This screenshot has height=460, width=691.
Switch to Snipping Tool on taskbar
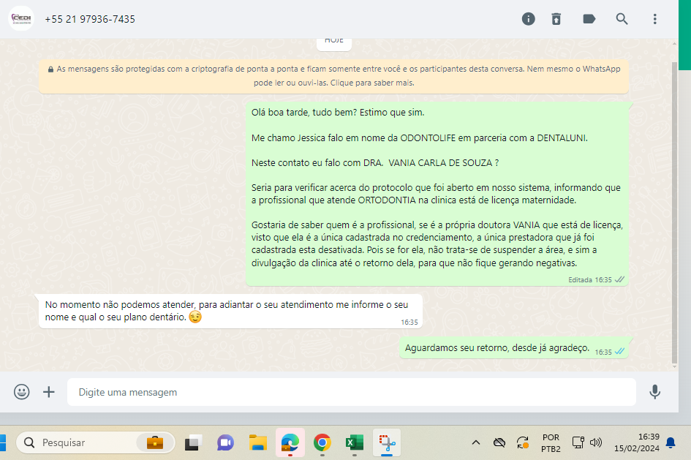(387, 442)
